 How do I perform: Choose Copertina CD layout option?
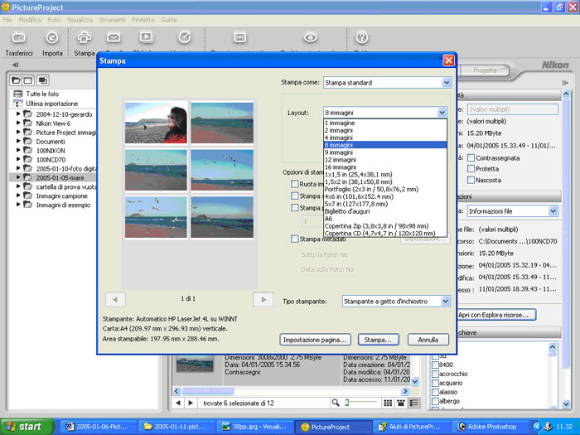[x=385, y=233]
